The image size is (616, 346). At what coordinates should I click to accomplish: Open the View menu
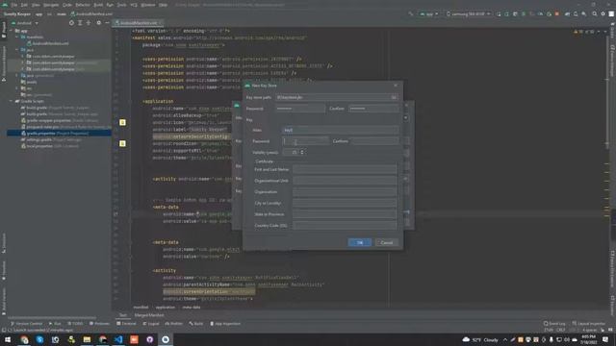[36, 5]
